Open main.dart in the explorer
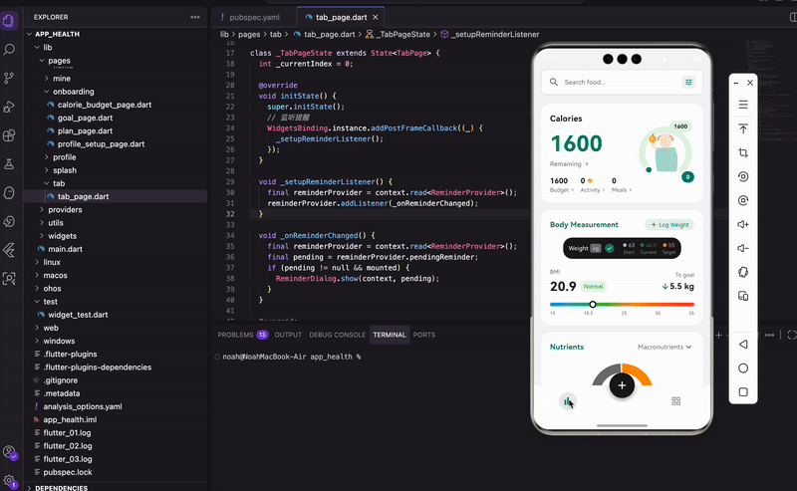The height and width of the screenshot is (491, 797). [x=65, y=249]
